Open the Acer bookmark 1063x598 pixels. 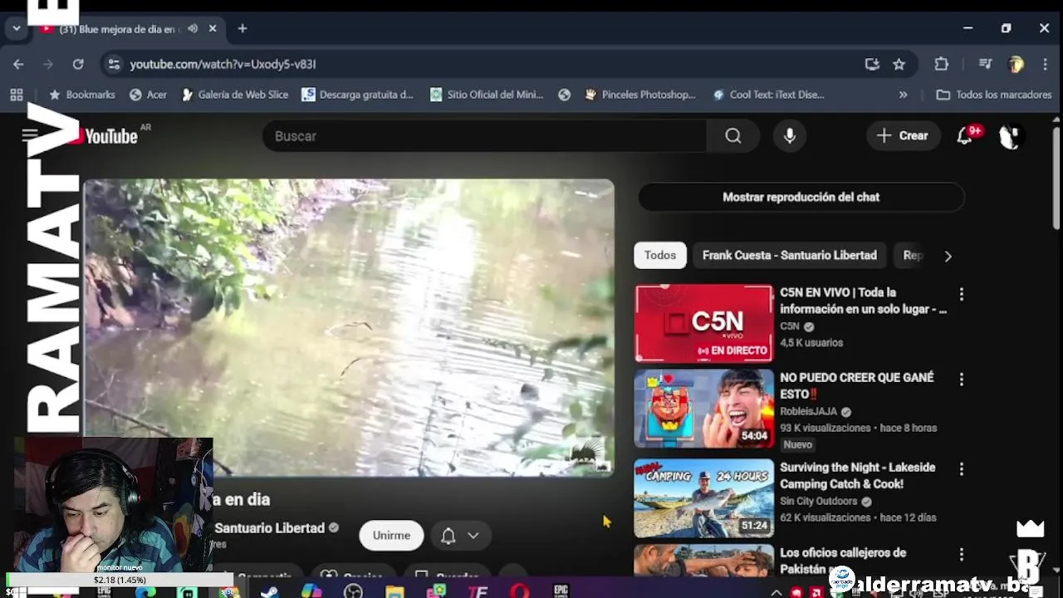point(148,95)
